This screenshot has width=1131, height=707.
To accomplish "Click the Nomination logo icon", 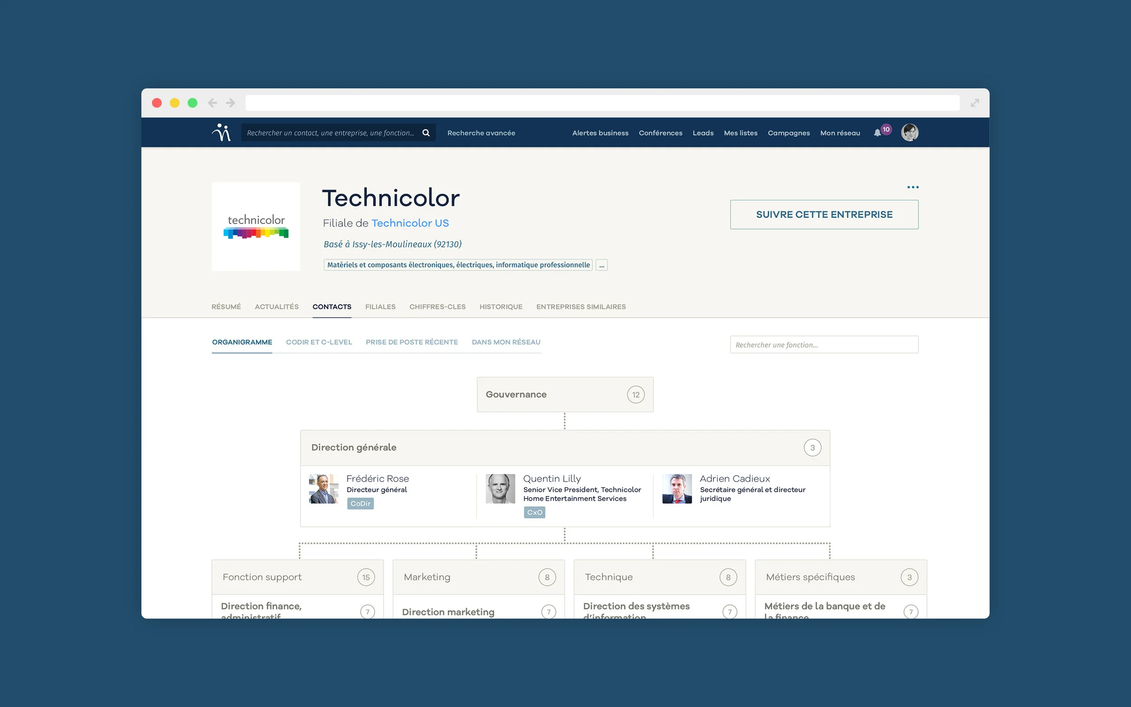I will coord(222,133).
